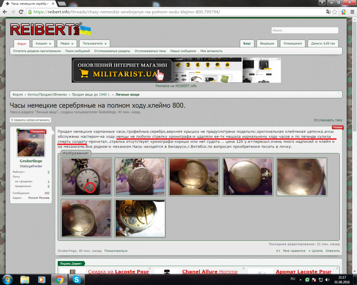Open Chanel Allure Homme ad link
Viewport: 357px width, 285px height.
pyautogui.click(x=210, y=272)
